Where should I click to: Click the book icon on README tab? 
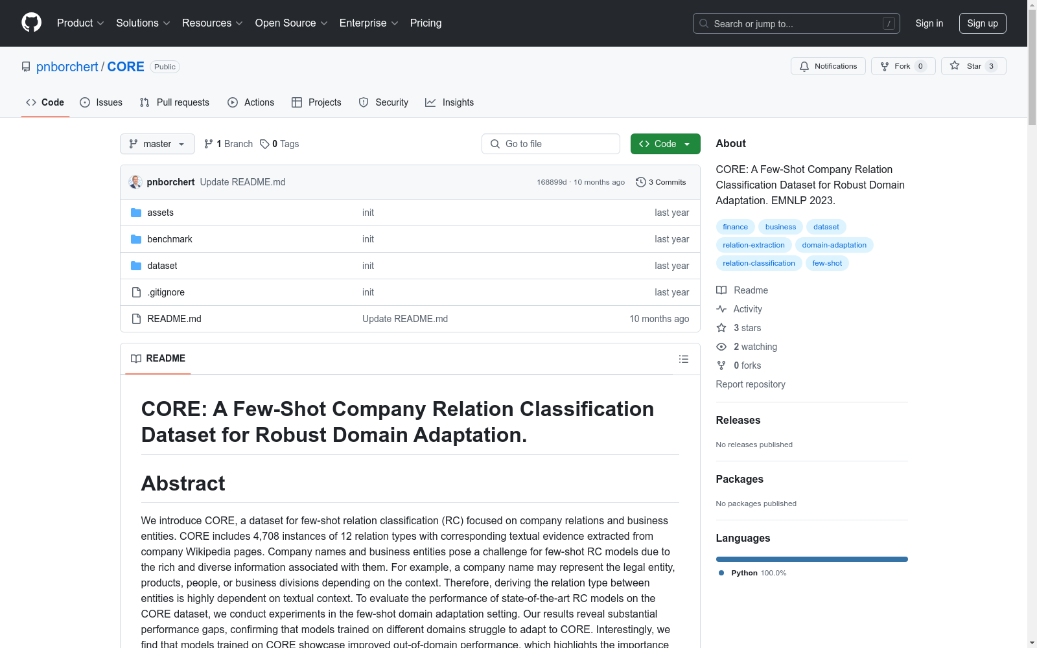pyautogui.click(x=136, y=358)
